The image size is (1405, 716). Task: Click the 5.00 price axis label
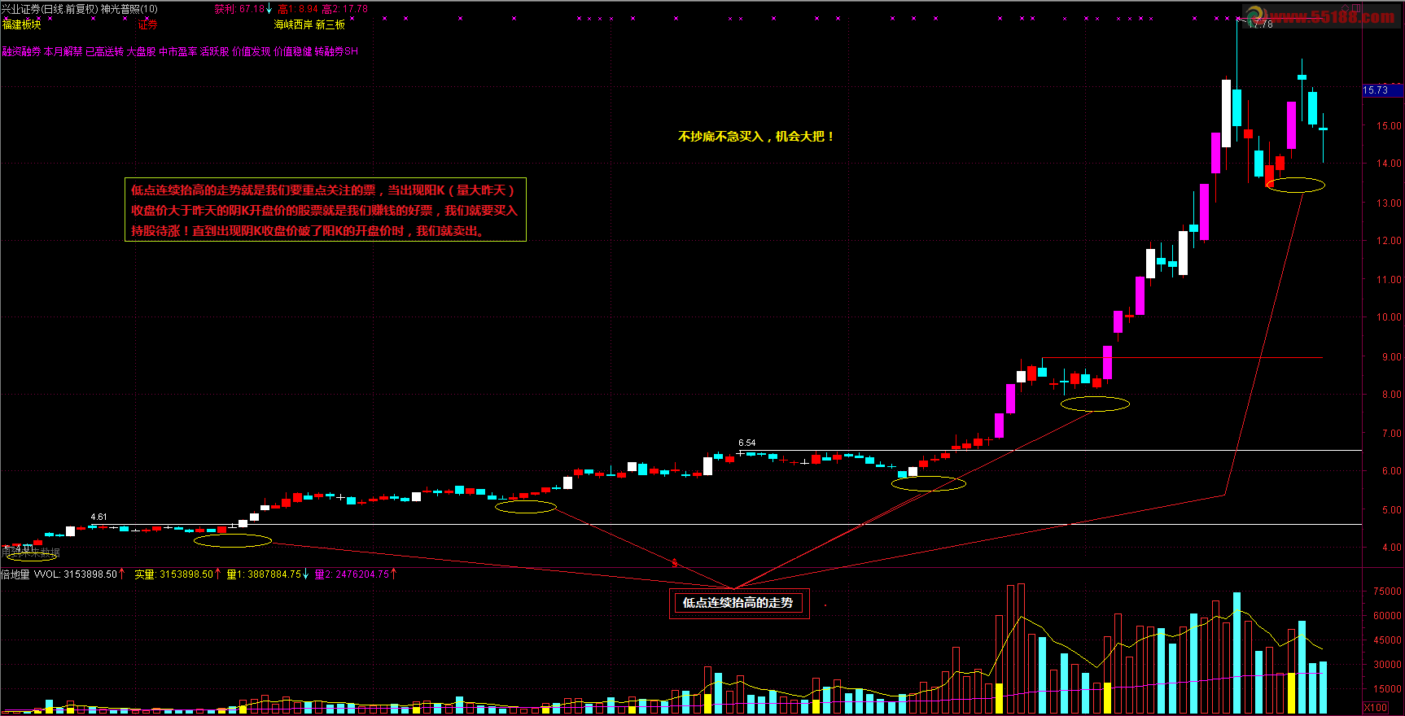pyautogui.click(x=1391, y=510)
